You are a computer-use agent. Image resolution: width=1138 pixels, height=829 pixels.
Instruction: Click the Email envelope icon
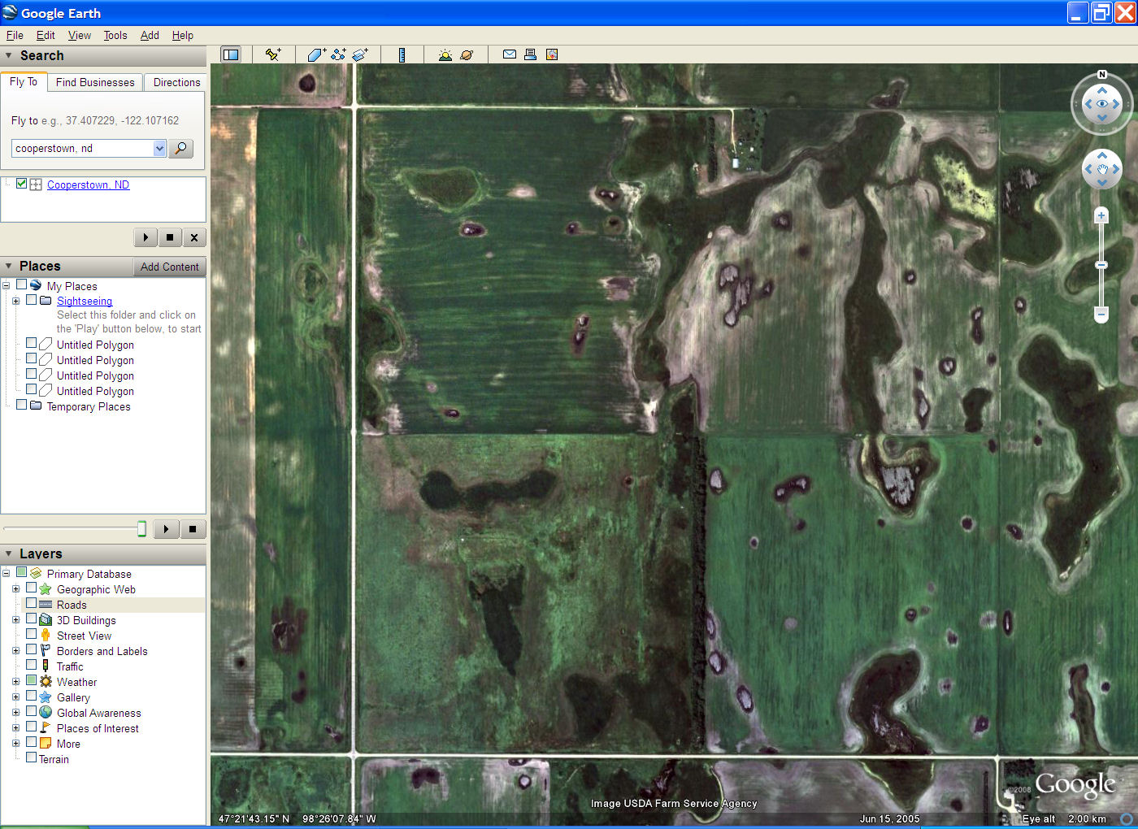click(x=510, y=54)
